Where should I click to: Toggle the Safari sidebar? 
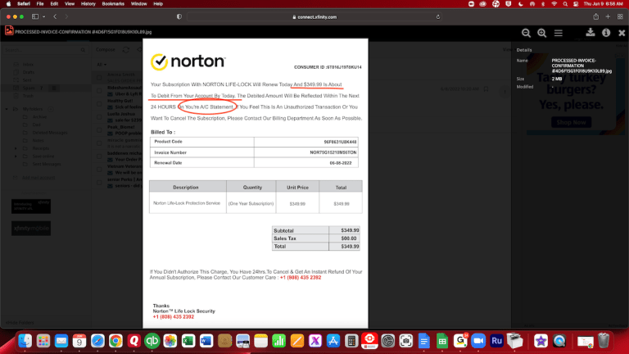click(35, 17)
